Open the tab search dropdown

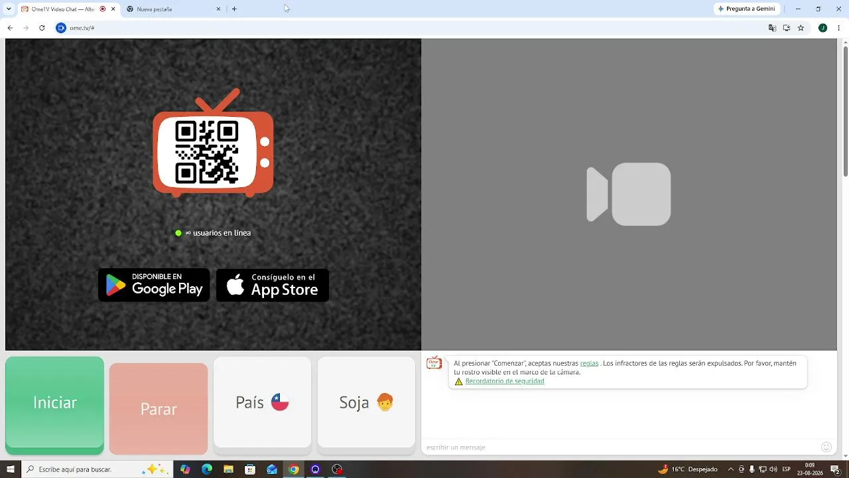point(9,9)
